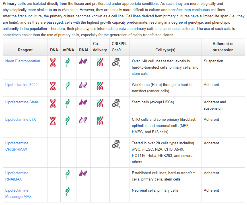Open the Lipofectamine LTX link
The image size is (247, 205).
tap(21, 119)
